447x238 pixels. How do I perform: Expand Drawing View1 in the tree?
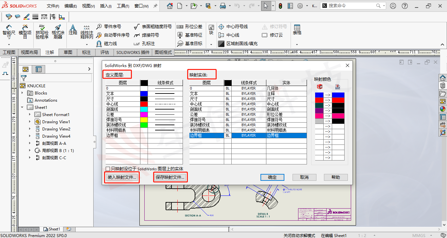[30, 122]
